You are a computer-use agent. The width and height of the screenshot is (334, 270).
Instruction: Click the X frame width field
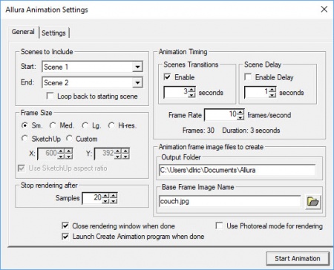(48, 154)
